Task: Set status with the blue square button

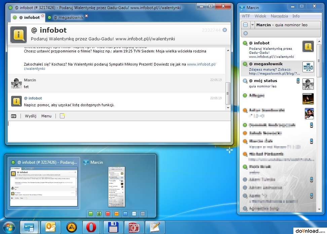Action: (125, 213)
